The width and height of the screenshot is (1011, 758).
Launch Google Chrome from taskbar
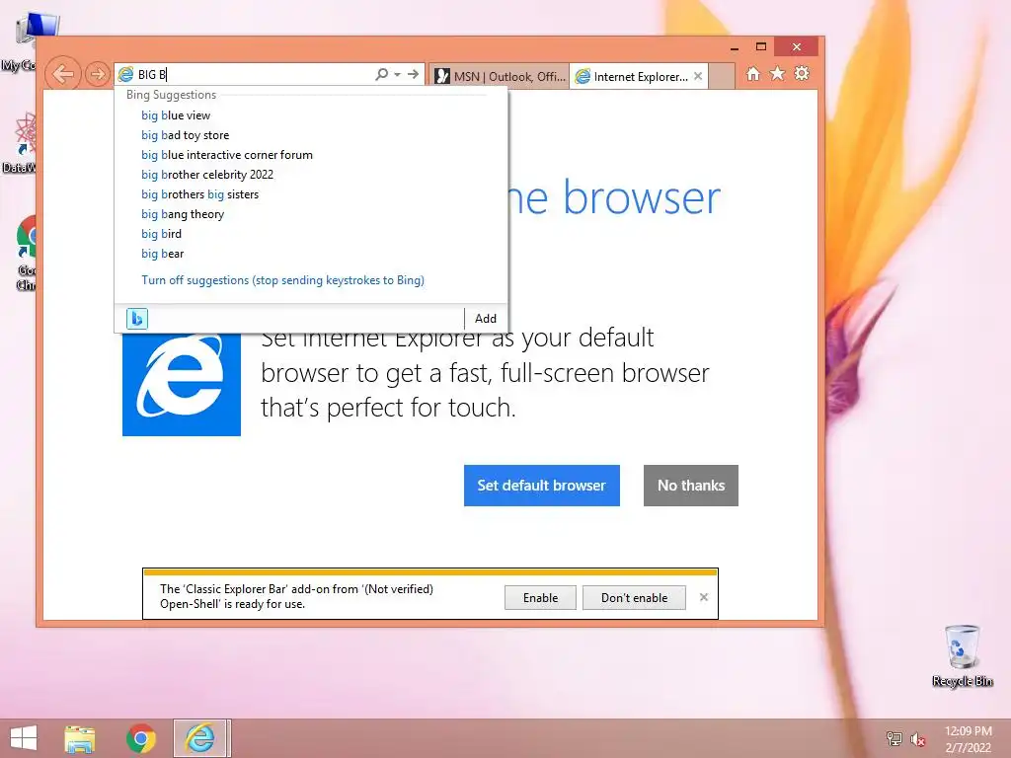click(141, 738)
